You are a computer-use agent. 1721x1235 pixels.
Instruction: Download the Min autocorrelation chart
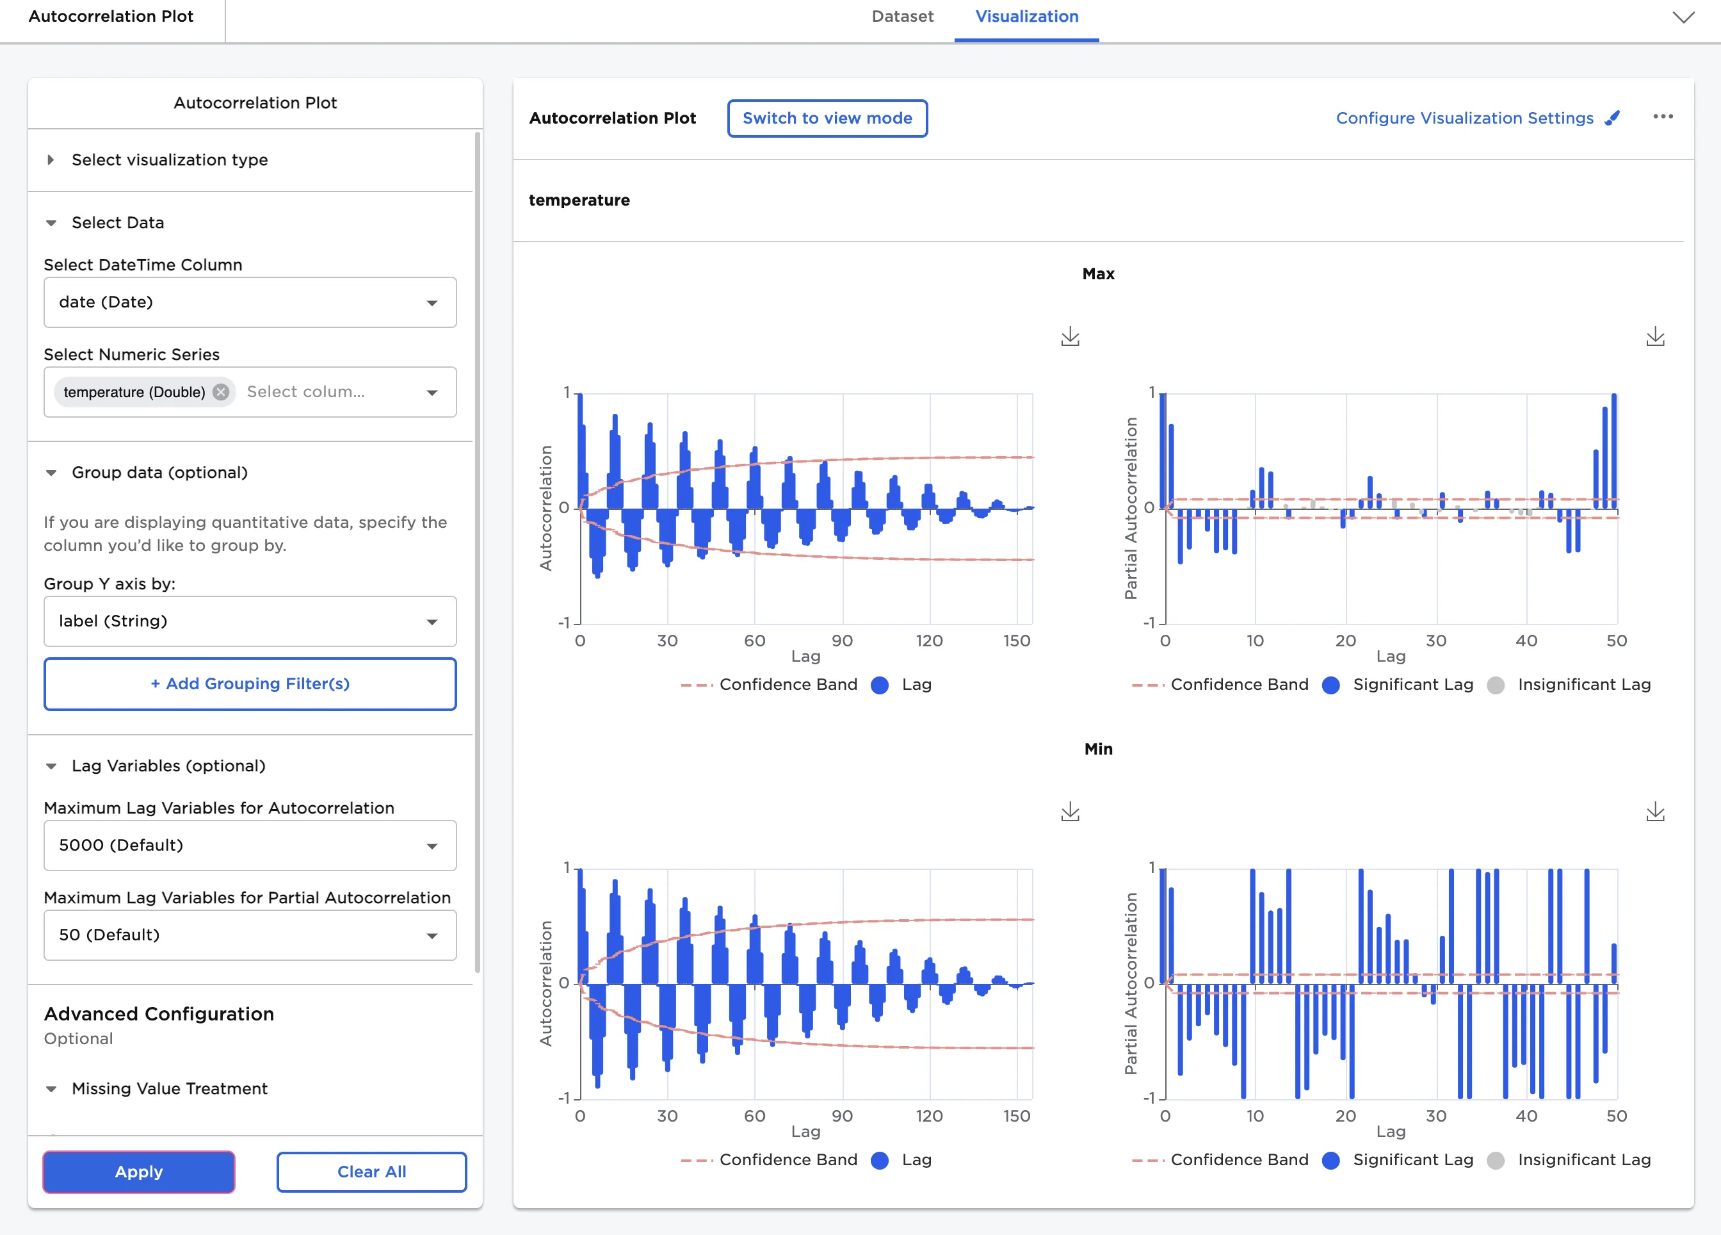[x=1070, y=812]
